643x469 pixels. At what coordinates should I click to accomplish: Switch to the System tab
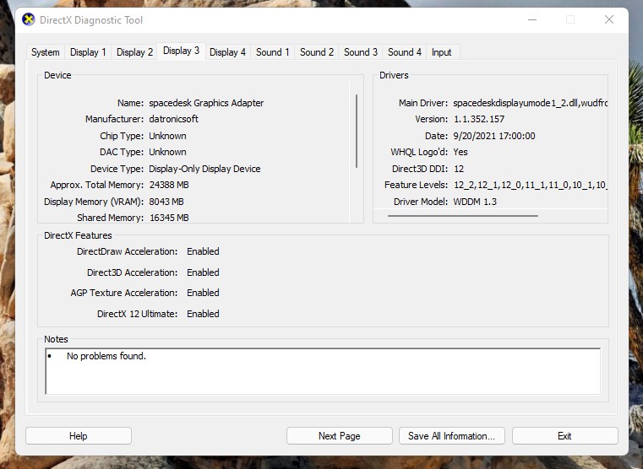tap(46, 52)
